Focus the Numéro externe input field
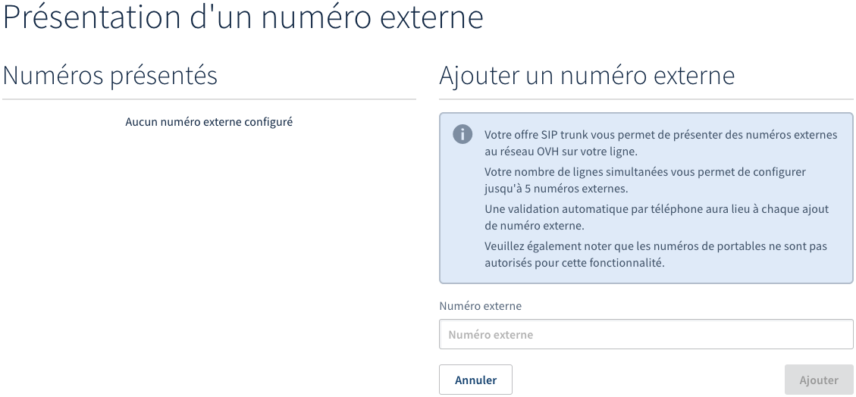856x397 pixels. click(x=646, y=334)
